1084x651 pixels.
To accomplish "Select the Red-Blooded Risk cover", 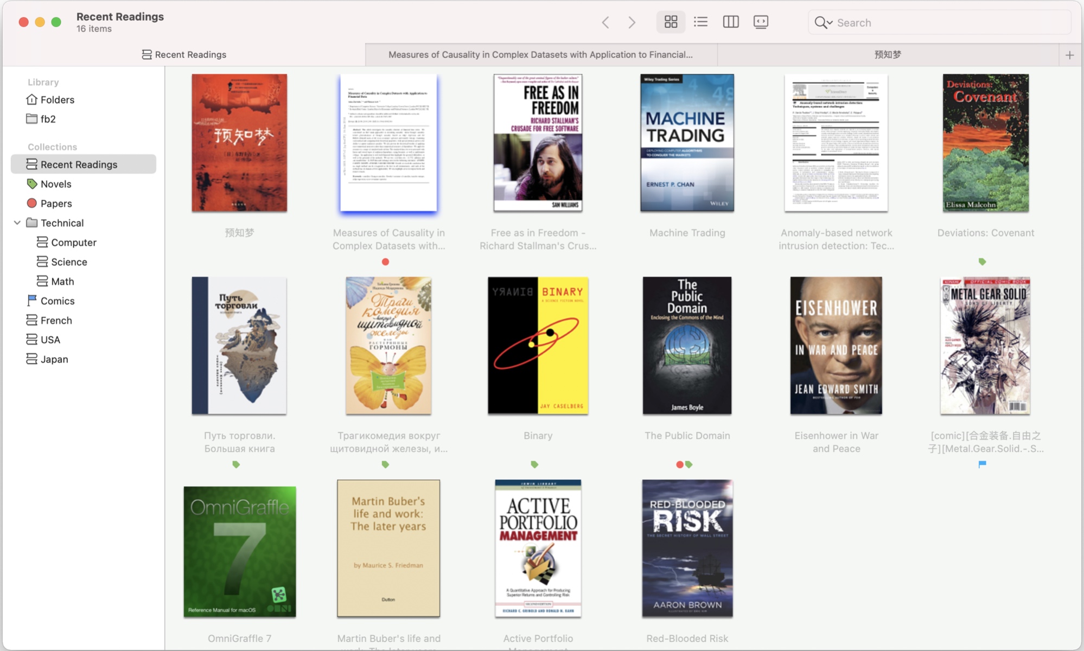I will pos(687,548).
